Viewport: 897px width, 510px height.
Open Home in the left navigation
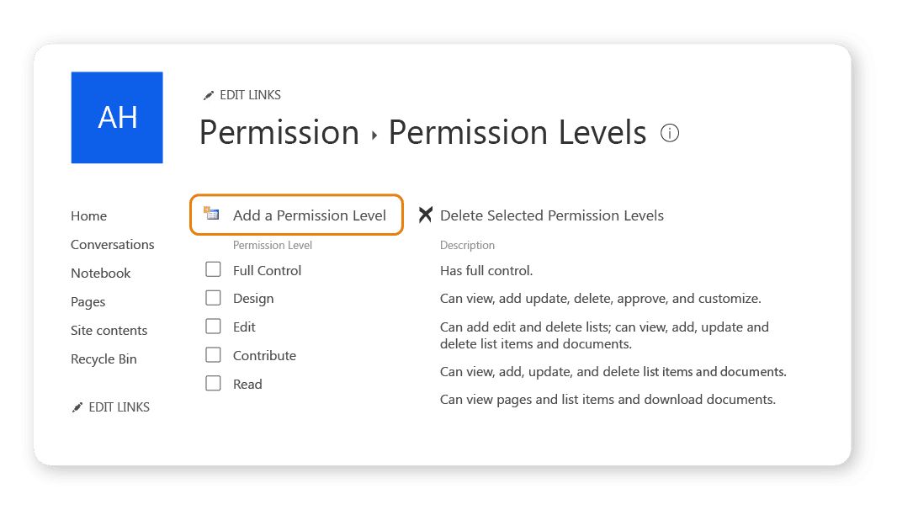tap(88, 215)
